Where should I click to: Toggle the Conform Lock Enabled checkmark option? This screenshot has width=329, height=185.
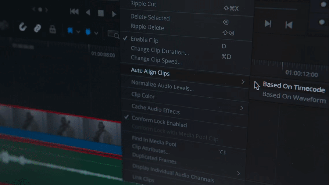159,121
